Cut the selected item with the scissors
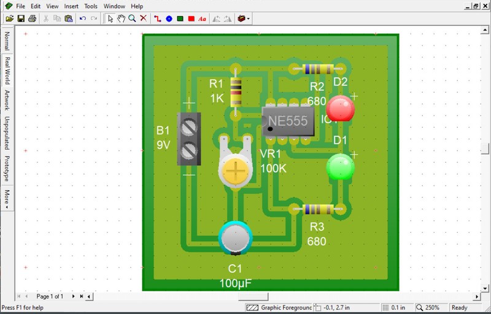The width and height of the screenshot is (491, 314). point(46,19)
